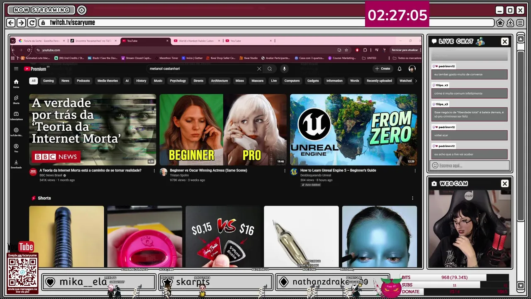This screenshot has height=299, width=531.
Task: Close the Live Chat panel
Action: click(505, 42)
